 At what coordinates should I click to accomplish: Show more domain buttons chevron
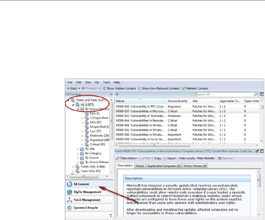[x=111, y=215]
